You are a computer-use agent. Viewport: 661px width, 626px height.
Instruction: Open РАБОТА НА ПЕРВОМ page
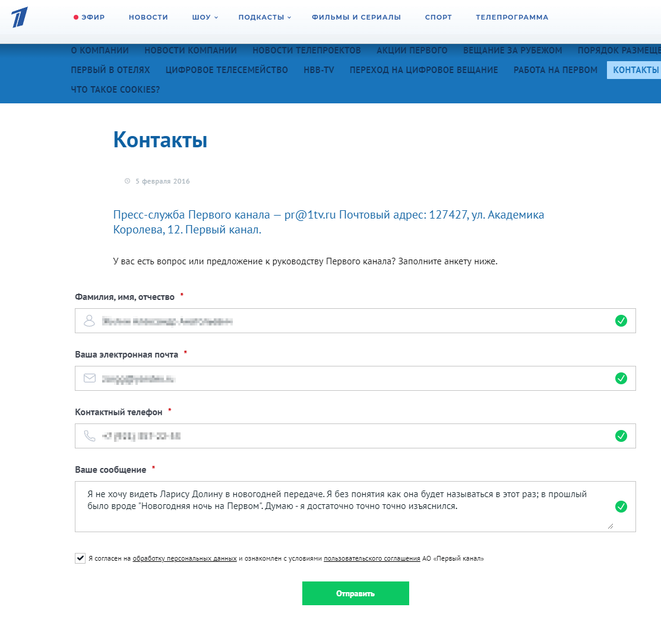555,70
